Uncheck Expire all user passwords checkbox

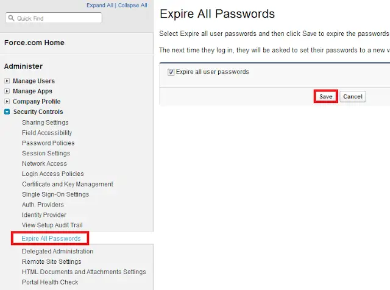(x=171, y=72)
